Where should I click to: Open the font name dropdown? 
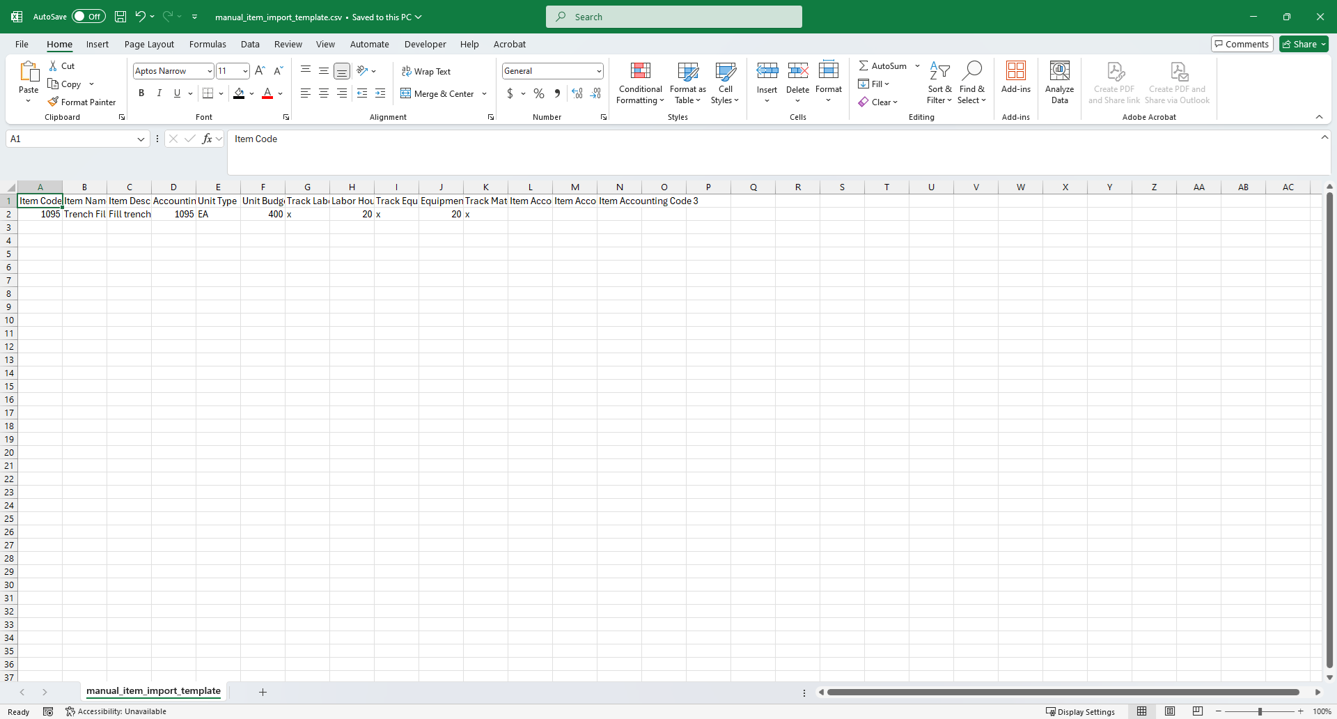coord(210,71)
